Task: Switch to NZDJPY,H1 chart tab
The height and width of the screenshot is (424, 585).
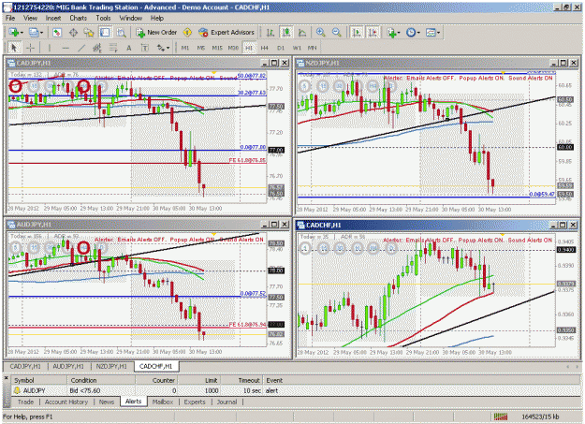Action: point(111,367)
